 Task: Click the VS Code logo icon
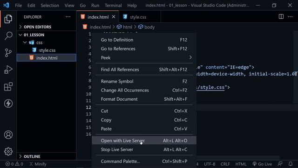coord(6,5)
